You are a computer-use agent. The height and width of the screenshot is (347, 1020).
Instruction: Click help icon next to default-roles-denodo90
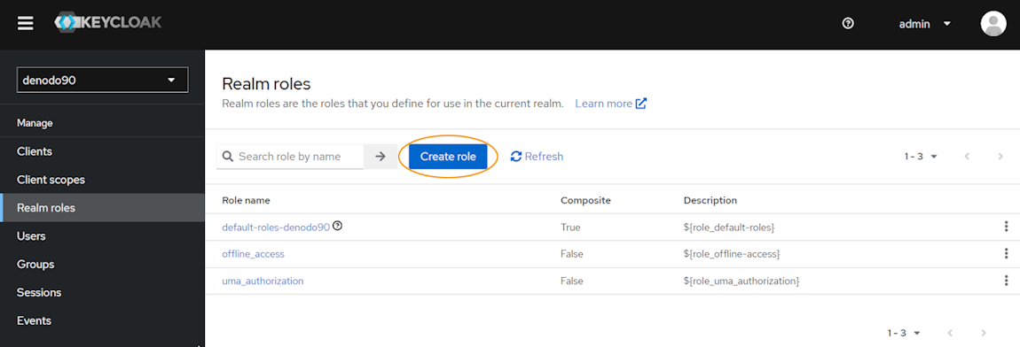[338, 226]
